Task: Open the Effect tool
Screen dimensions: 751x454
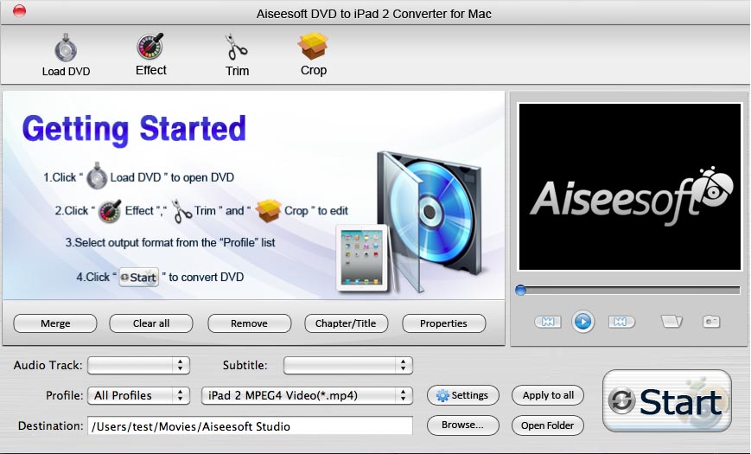Action: point(150,54)
